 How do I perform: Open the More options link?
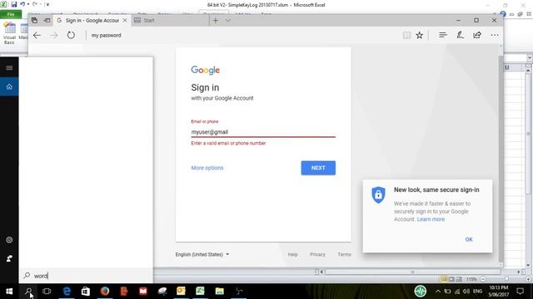[207, 168]
